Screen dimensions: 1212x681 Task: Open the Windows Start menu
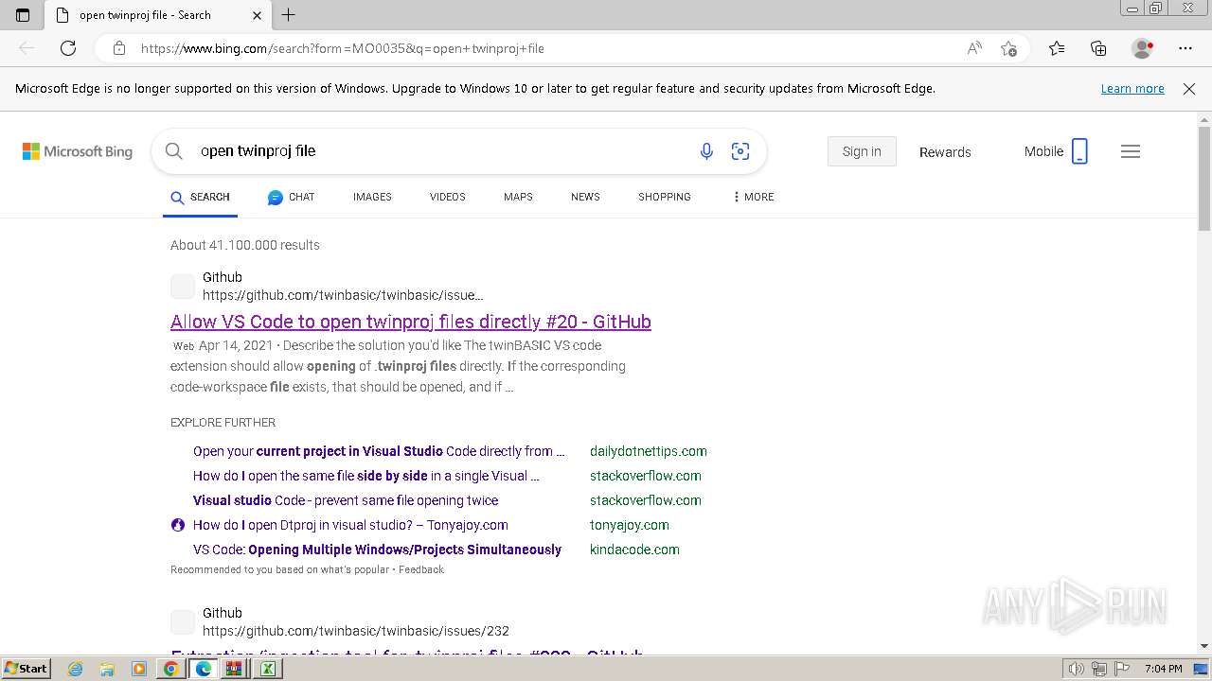(x=26, y=668)
